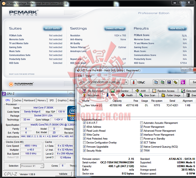Open HD Tune options via the wrench icon

pos(176,82)
